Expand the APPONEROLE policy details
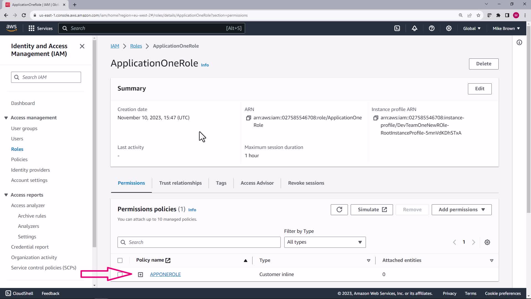 pyautogui.click(x=140, y=275)
